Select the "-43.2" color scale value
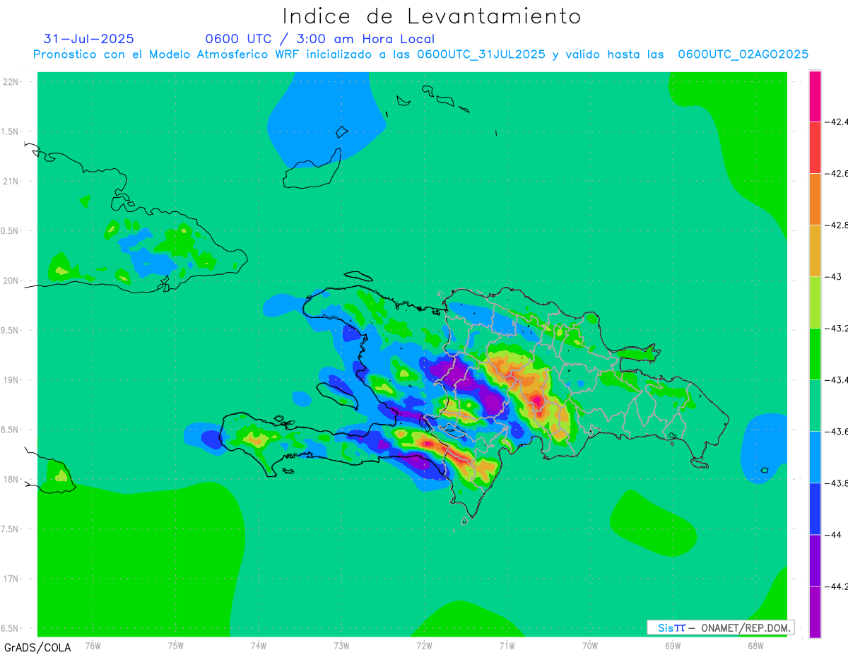This screenshot has height=655, width=848. point(837,329)
